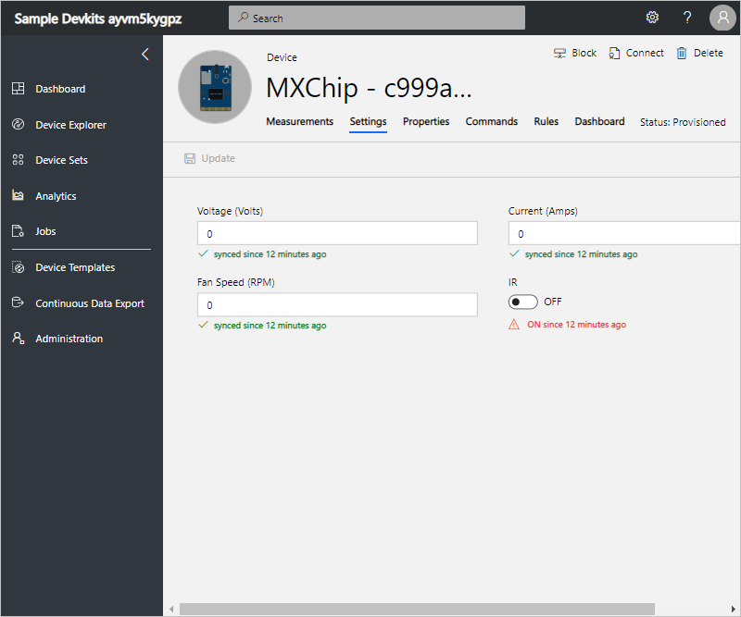The height and width of the screenshot is (617, 741).
Task: Click the Connect icon for the device
Action: [x=636, y=53]
